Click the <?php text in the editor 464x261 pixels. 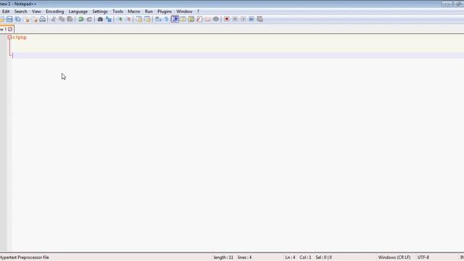(20, 38)
